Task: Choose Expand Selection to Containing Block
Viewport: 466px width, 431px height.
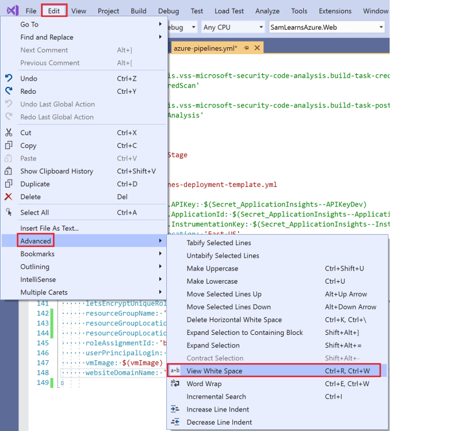Action: pos(277,333)
